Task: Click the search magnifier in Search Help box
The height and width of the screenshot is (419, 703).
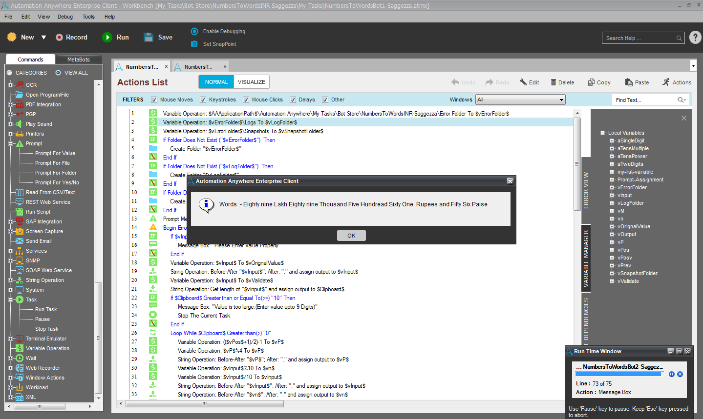Action: (679, 38)
